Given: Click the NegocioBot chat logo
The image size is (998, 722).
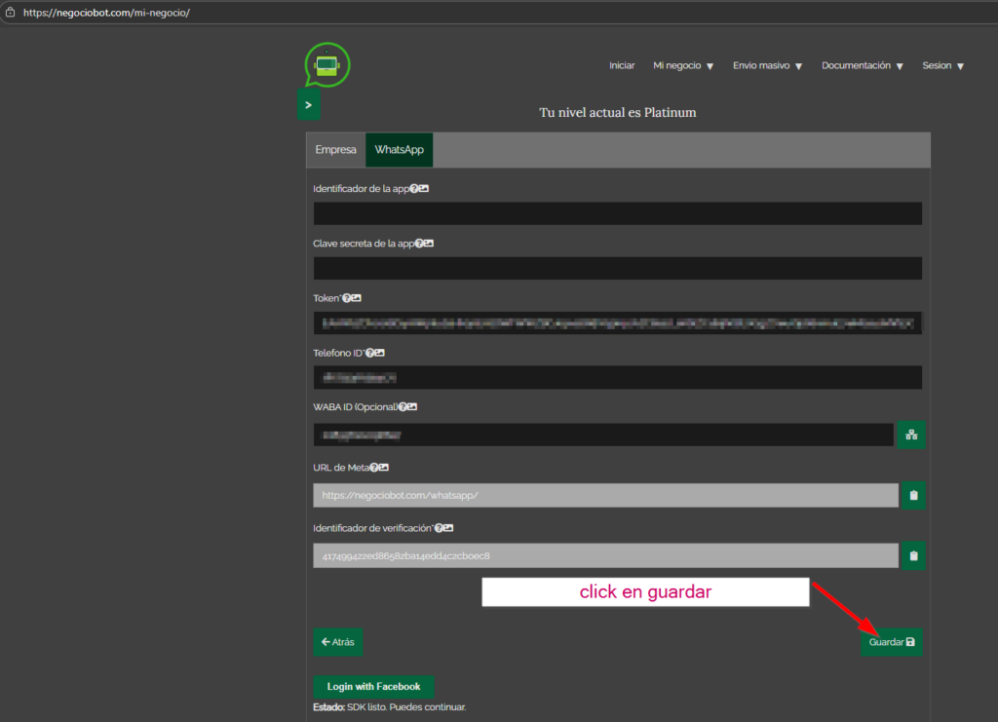Looking at the screenshot, I should coord(326,65).
